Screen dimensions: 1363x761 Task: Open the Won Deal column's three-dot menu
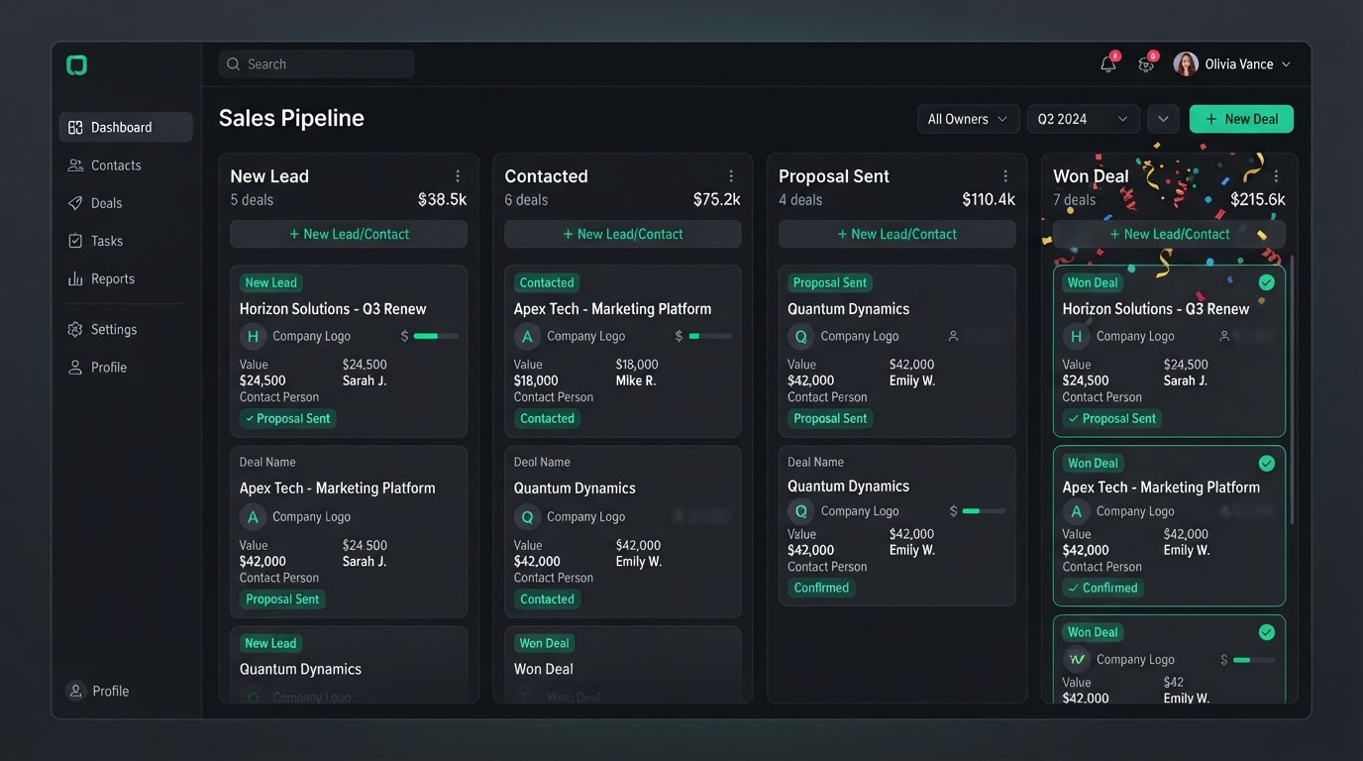1276,176
